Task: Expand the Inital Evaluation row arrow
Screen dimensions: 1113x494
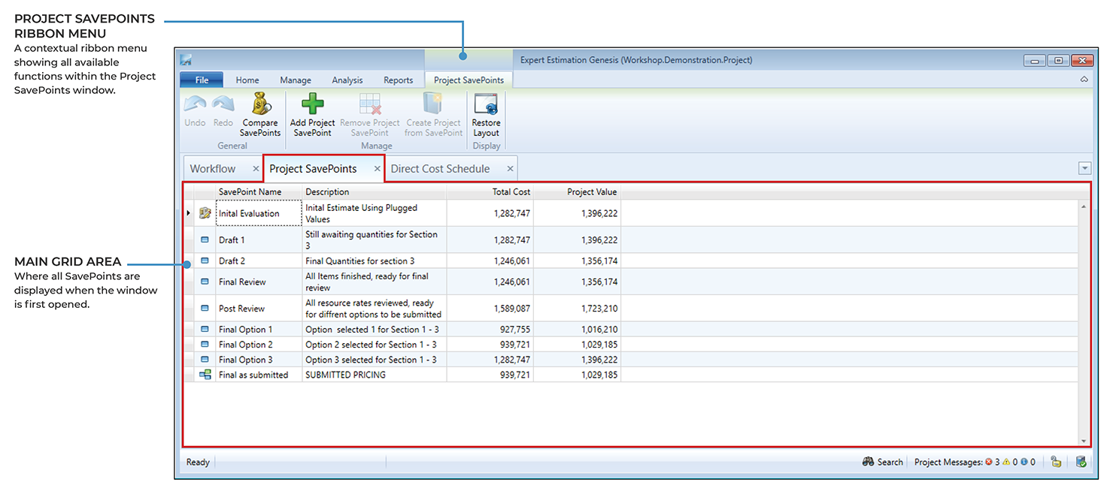Action: 188,213
